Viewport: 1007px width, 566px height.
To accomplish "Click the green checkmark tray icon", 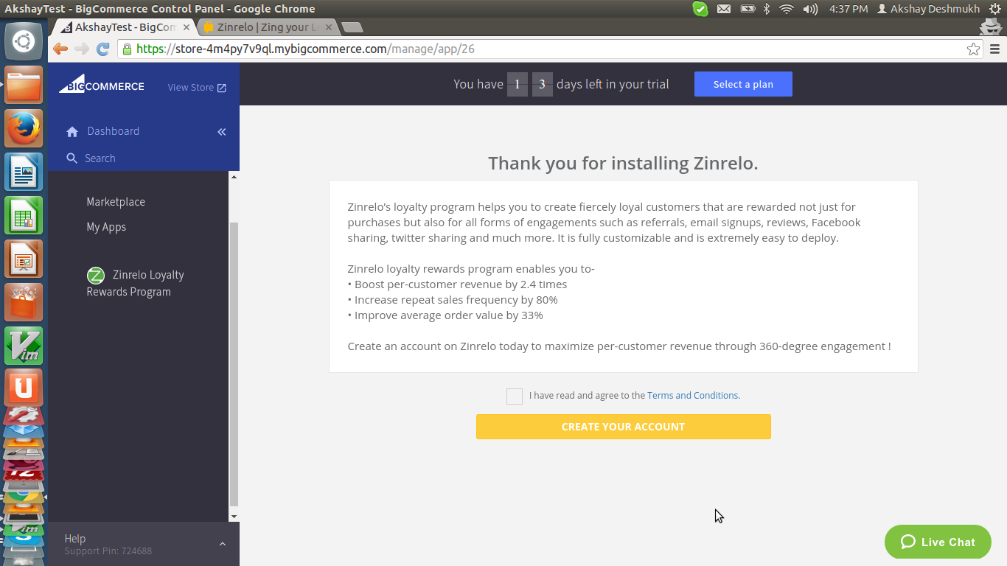I will (x=700, y=9).
